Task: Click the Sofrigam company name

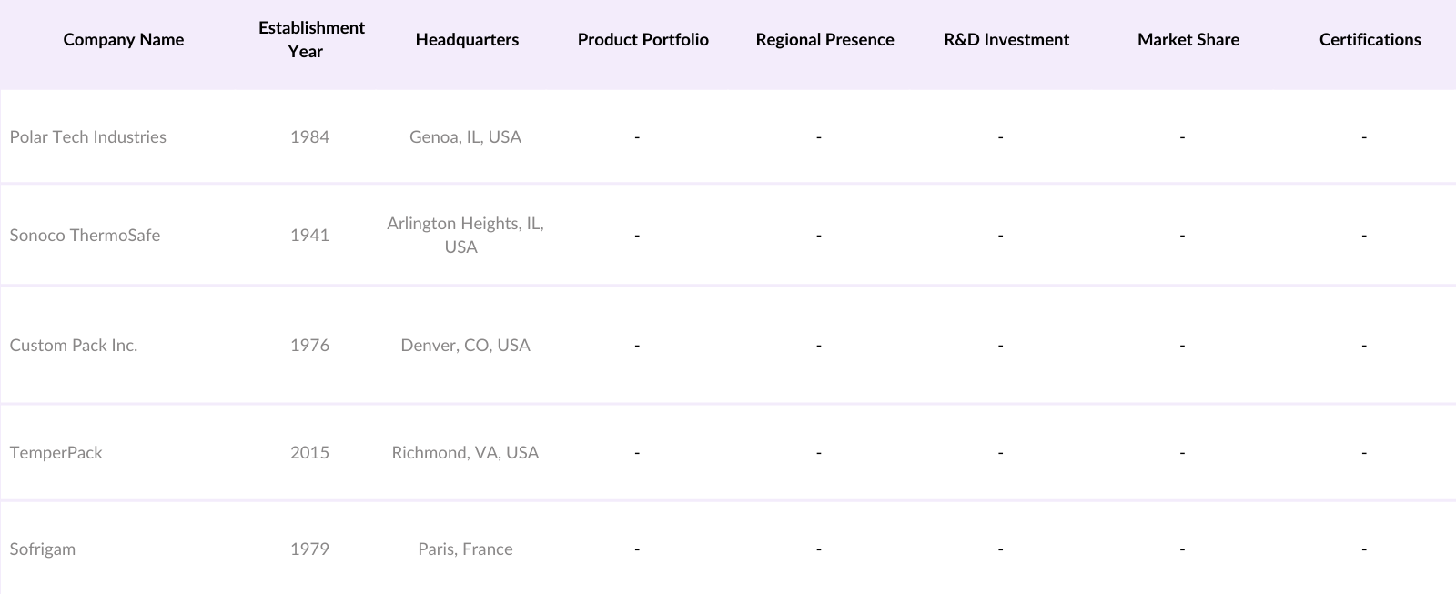Action: [x=43, y=549]
